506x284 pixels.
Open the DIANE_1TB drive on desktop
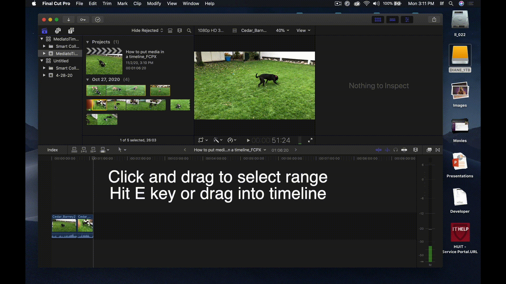coord(460,58)
